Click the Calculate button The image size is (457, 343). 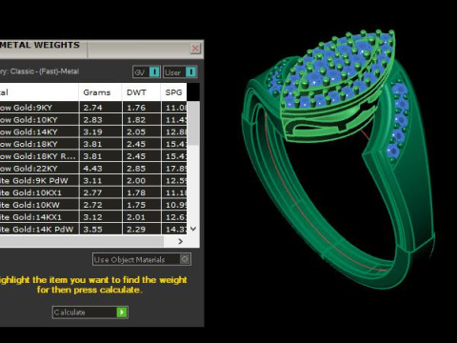click(x=90, y=313)
